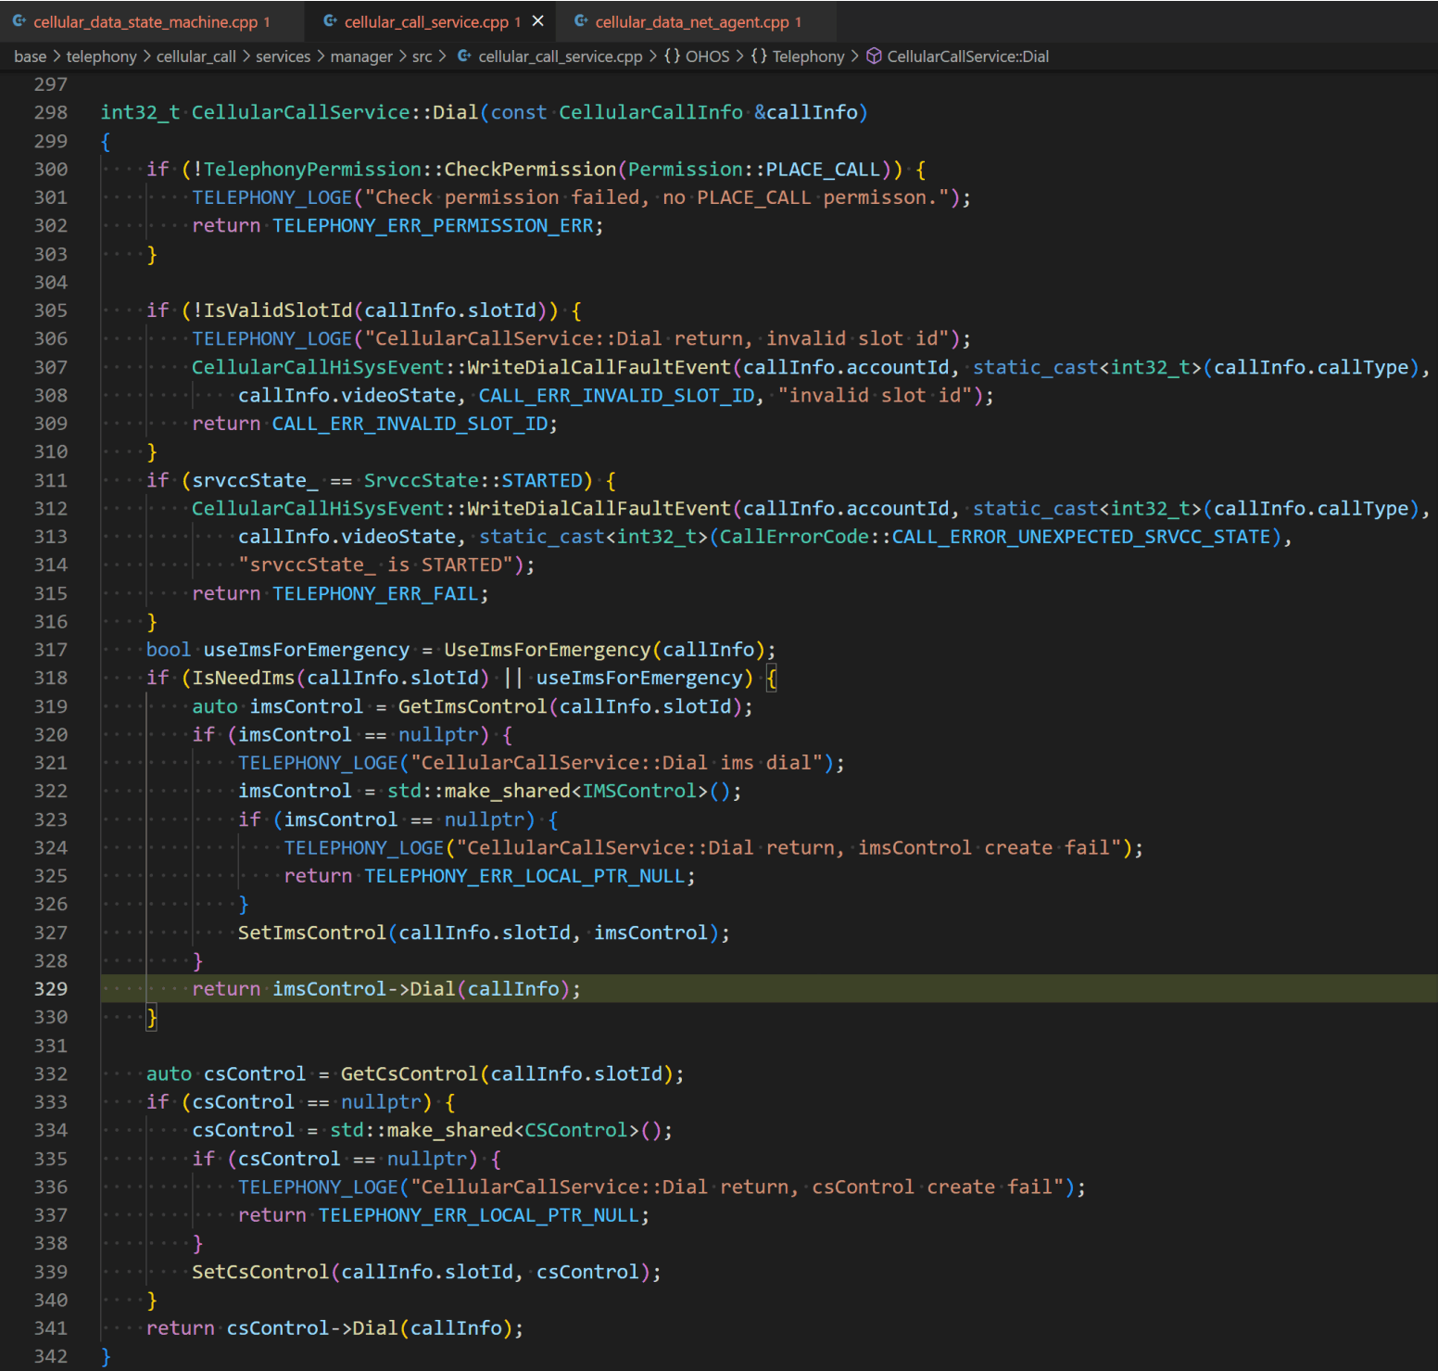Image resolution: width=1438 pixels, height=1371 pixels.
Task: Click 'WriteDialCallFaultEvent' on line 307
Action: point(599,367)
